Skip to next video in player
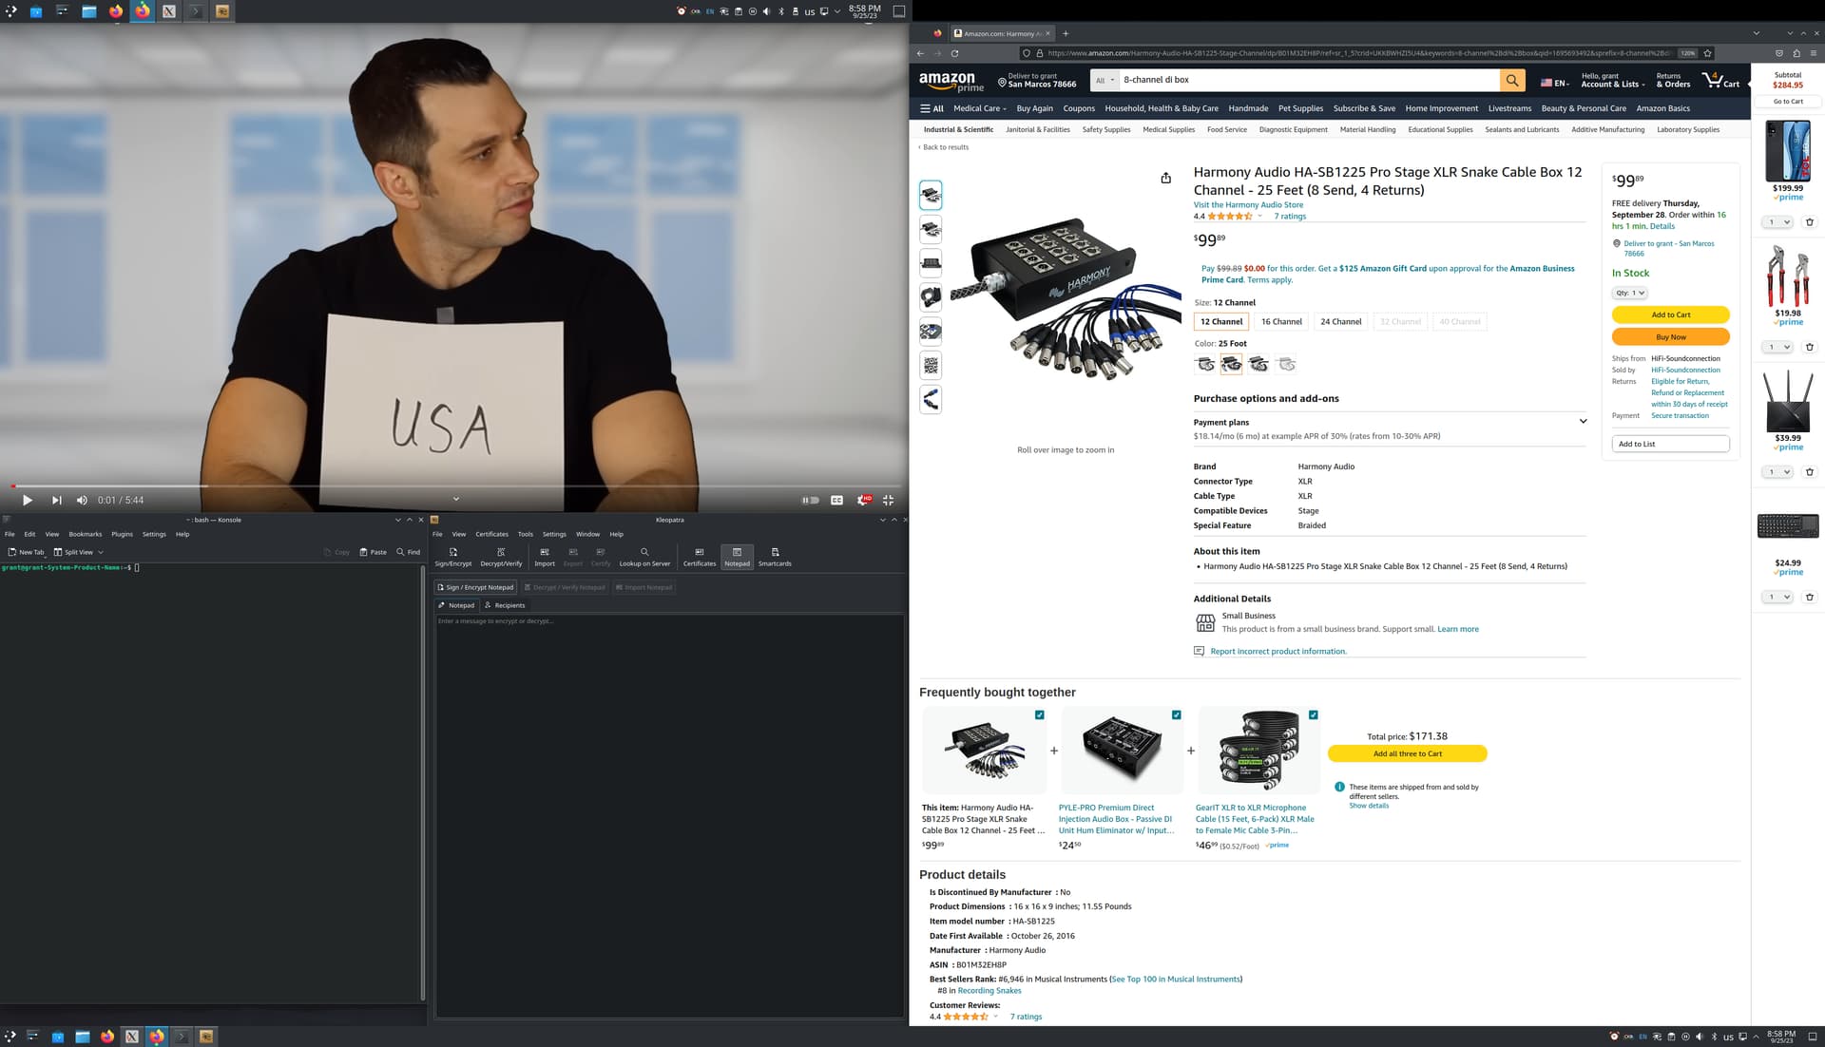Viewport: 1825px width, 1047px height. [x=56, y=500]
